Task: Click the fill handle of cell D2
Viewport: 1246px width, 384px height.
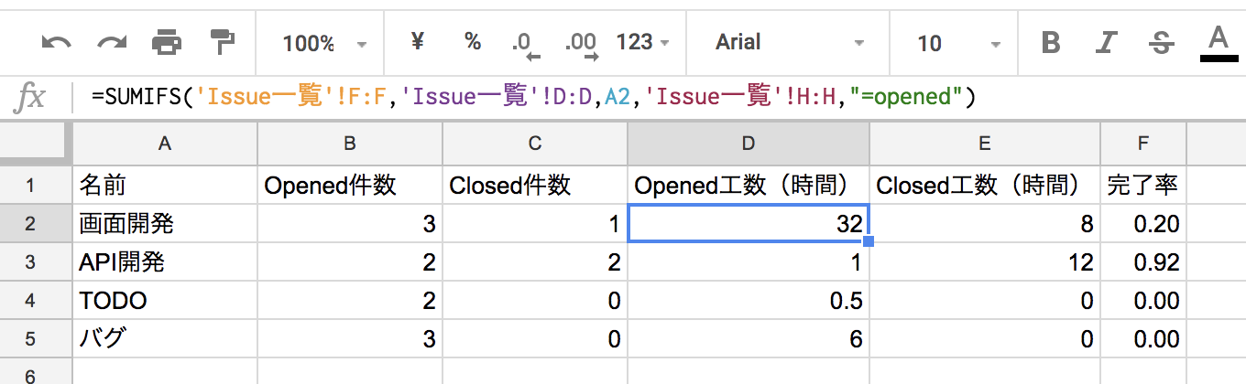Action: click(x=869, y=241)
